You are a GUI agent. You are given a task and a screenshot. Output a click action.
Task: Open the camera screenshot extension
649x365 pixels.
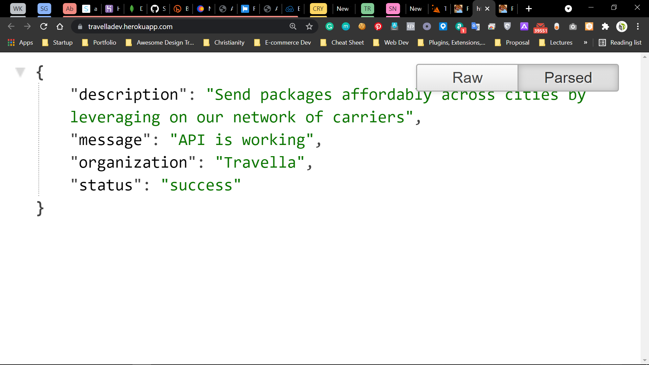click(x=573, y=26)
